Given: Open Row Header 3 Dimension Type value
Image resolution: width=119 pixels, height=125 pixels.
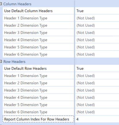Looking at the screenshot, I should click(x=97, y=90).
